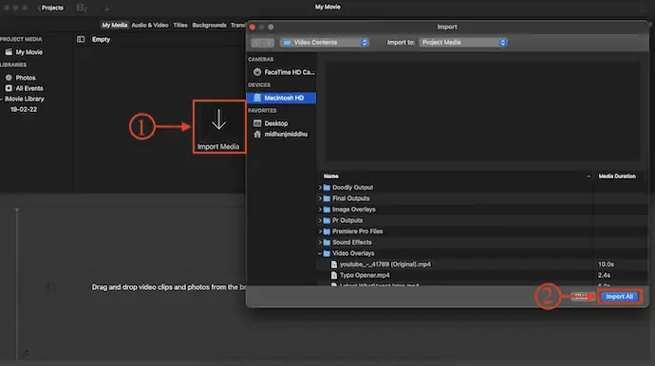Expand the Pr Outputs folder
Screen dimensions: 655x366
click(320, 220)
